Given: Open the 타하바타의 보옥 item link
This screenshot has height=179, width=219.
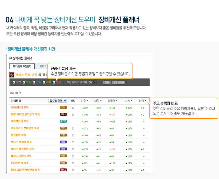Looking at the screenshot, I should point(20,108).
